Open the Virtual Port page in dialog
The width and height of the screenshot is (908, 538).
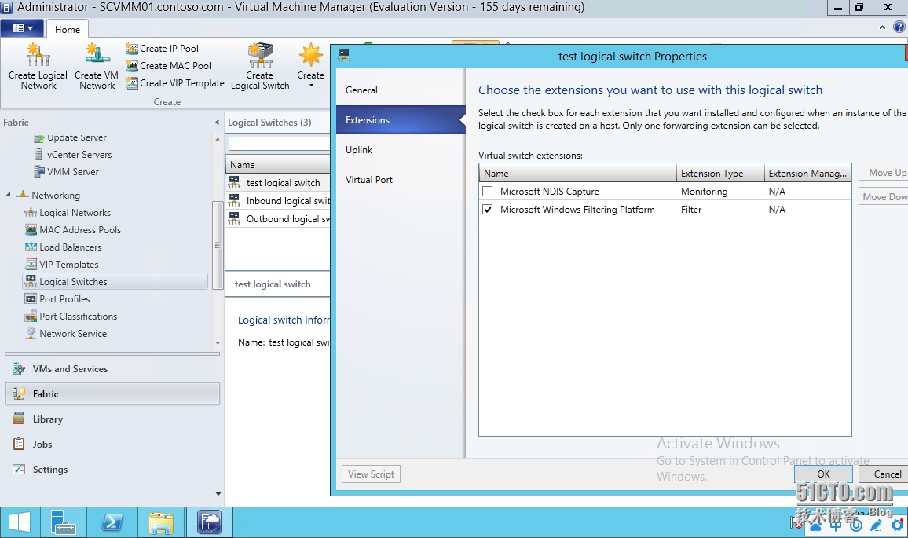point(401,180)
